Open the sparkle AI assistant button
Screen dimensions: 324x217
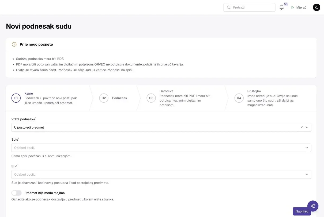(x=313, y=206)
